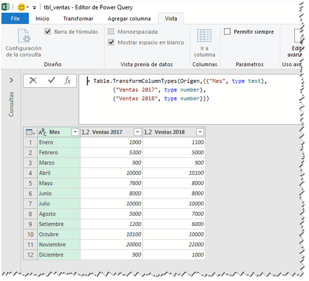
Task: Toggle the Barra de fórmulas checkbox
Action: coord(47,31)
